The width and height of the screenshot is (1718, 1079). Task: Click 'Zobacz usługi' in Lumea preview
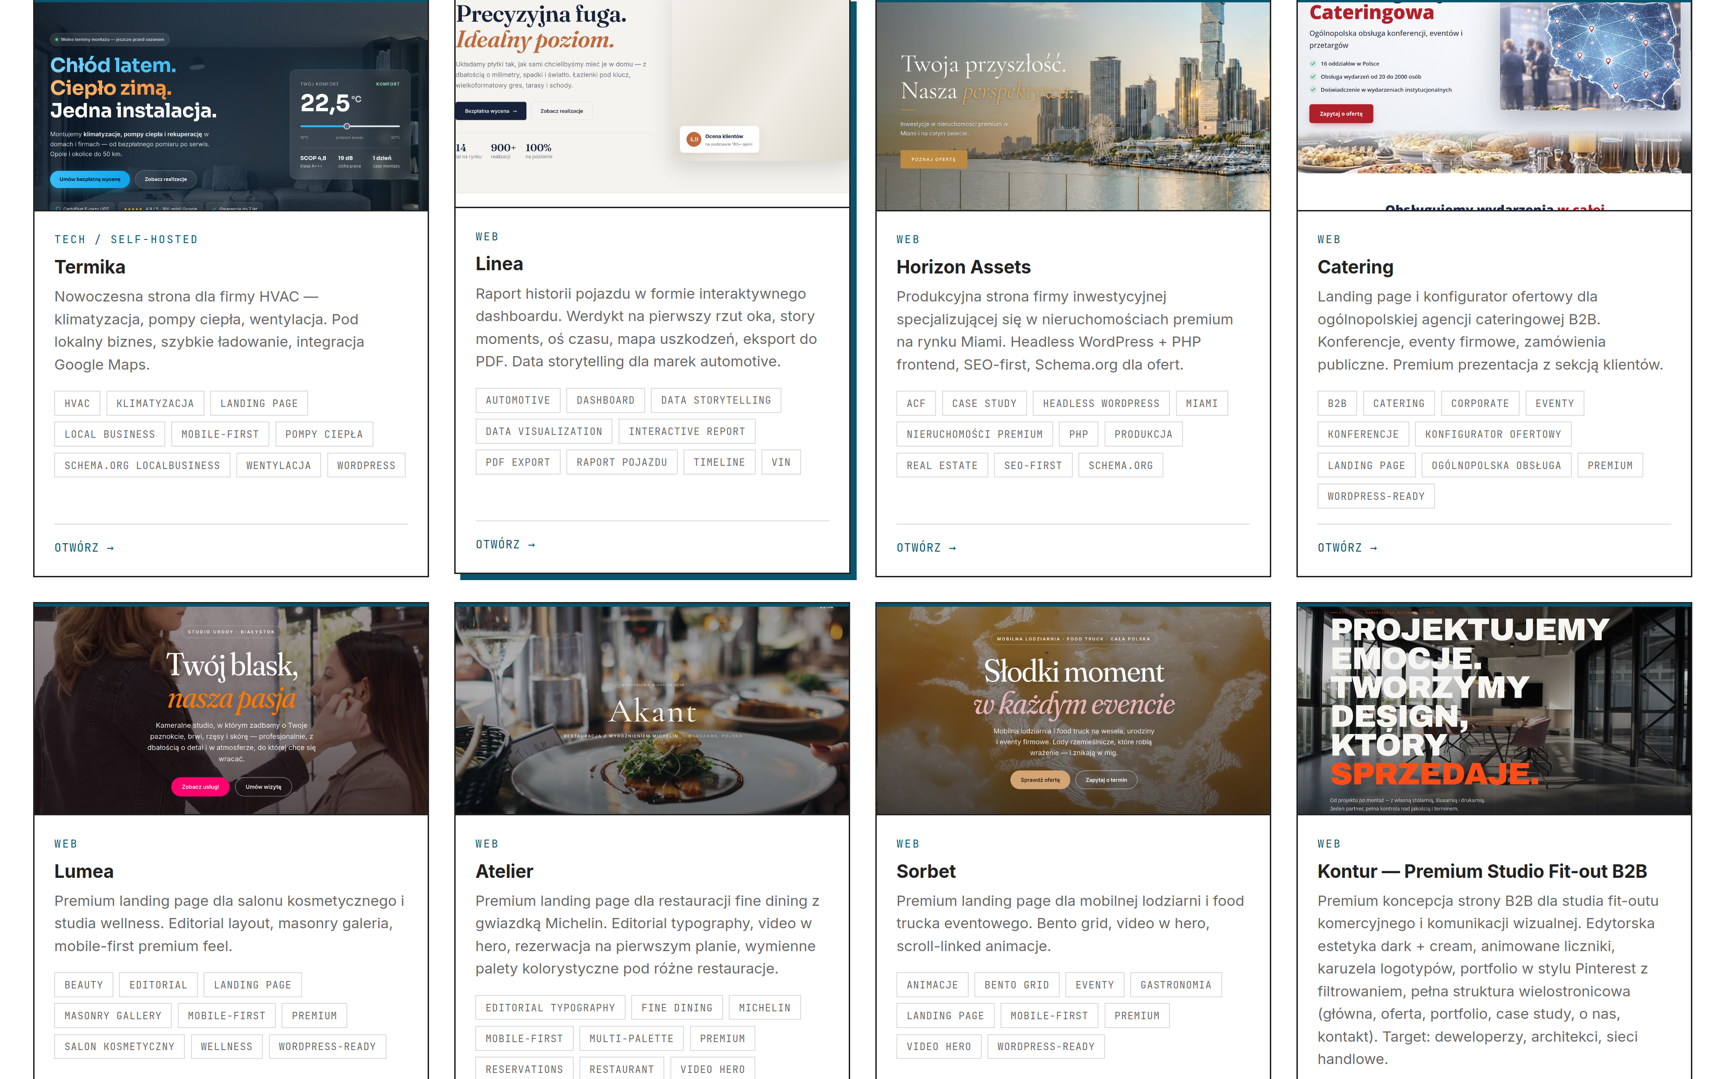[x=200, y=786]
